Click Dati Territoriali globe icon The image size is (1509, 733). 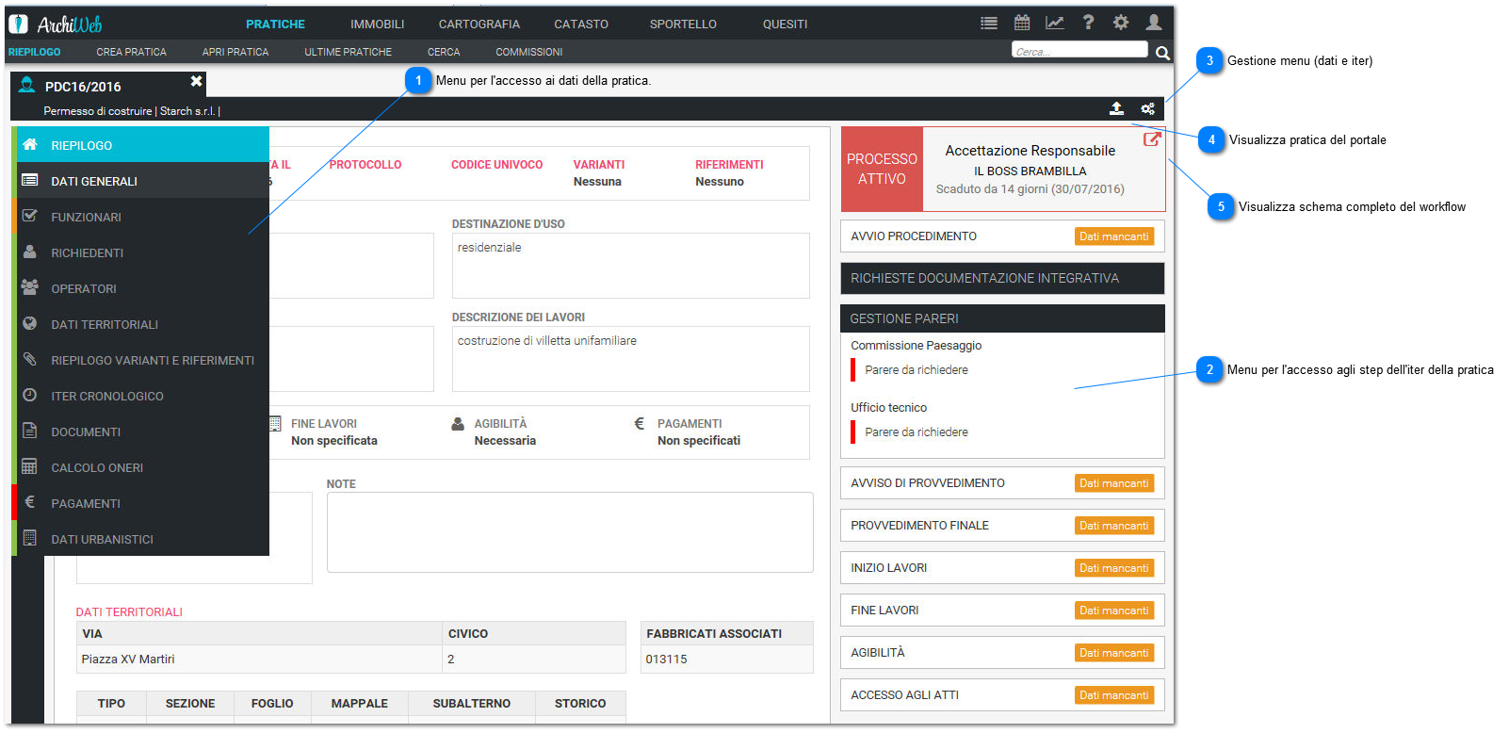[x=30, y=323]
